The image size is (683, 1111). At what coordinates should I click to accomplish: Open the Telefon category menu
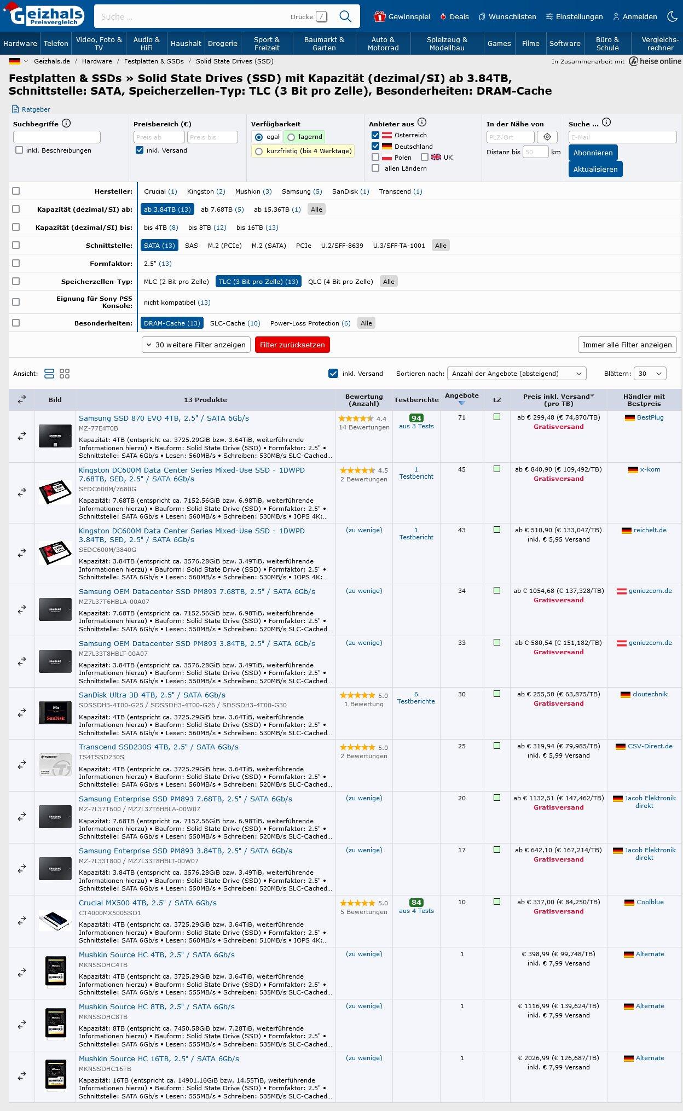tap(56, 43)
